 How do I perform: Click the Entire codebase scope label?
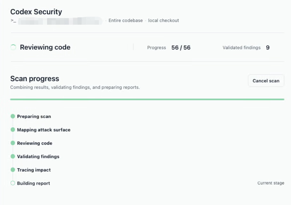point(125,21)
